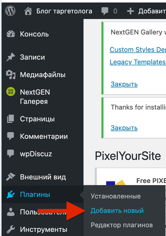The height and width of the screenshot is (236, 166).
Task: Go to the Инструменты menu item
Action: (x=44, y=229)
